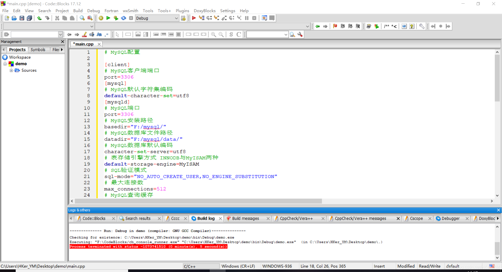Start debugging with the red arrow icon
This screenshot has width=502, height=272.
pyautogui.click(x=194, y=18)
